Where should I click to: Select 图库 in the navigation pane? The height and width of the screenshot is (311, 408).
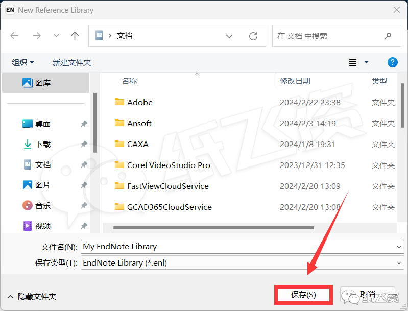click(46, 83)
